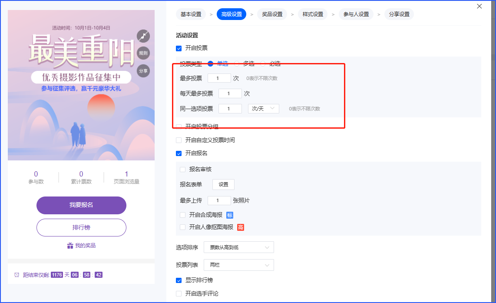Click the 同一选项投票 number field
Viewport: 496px width, 303px height.
(x=230, y=109)
